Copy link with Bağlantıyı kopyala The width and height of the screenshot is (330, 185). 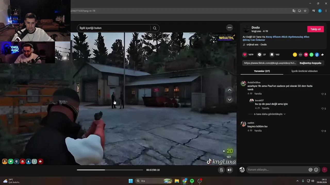[x=310, y=63]
